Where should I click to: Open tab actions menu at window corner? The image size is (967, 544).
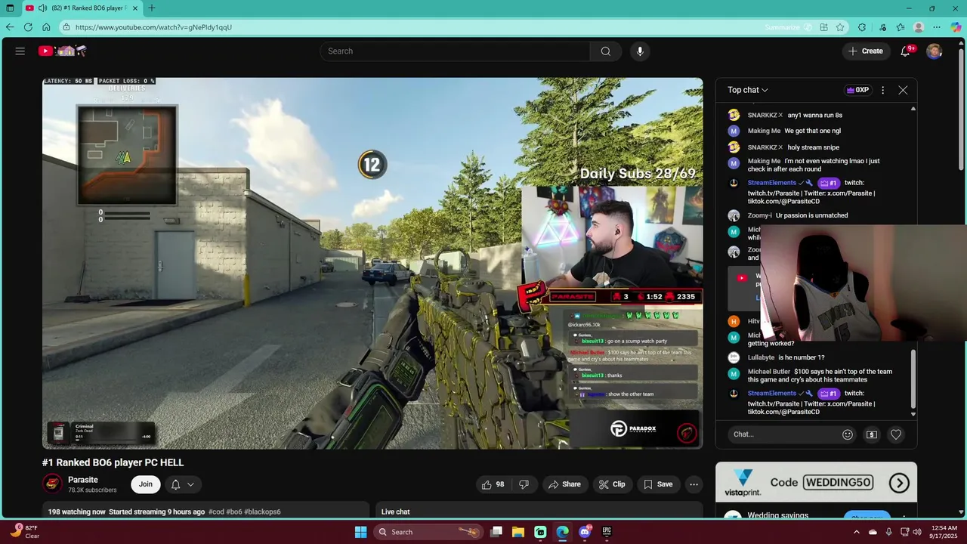(x=10, y=8)
